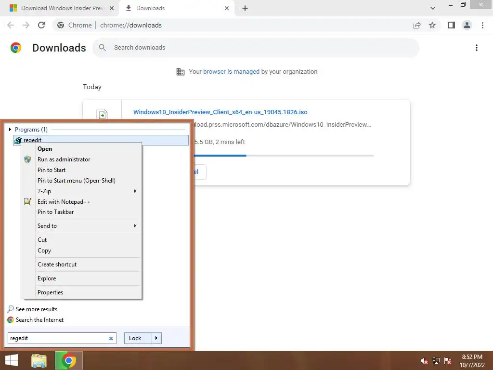The height and width of the screenshot is (370, 493).
Task: Click the search downloads magnifier icon
Action: click(102, 48)
